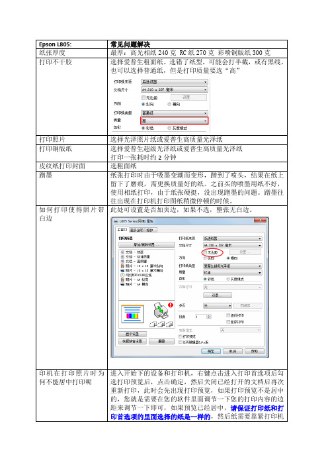The height and width of the screenshot is (465, 328).
Task: Click the 份数 copies stepper arrows
Action: pyautogui.click(x=209, y=317)
